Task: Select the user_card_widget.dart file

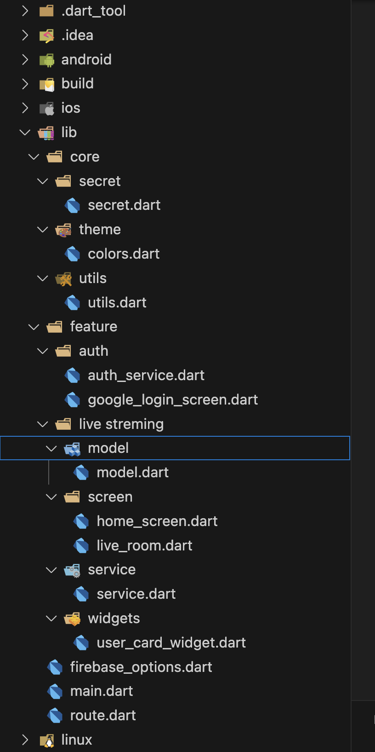Action: (x=171, y=643)
